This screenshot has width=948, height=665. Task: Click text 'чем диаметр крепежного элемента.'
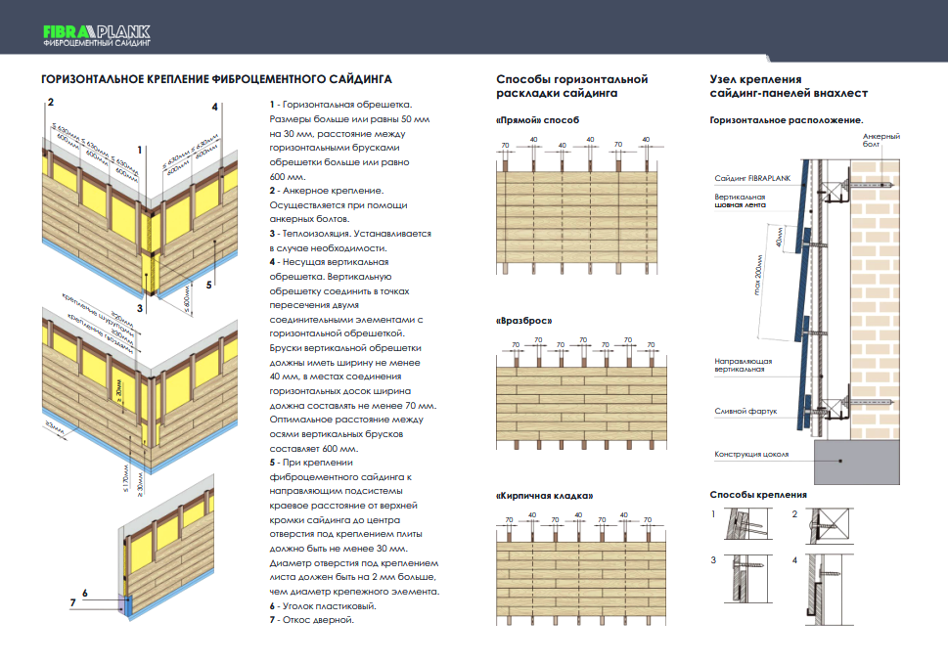pyautogui.click(x=354, y=592)
